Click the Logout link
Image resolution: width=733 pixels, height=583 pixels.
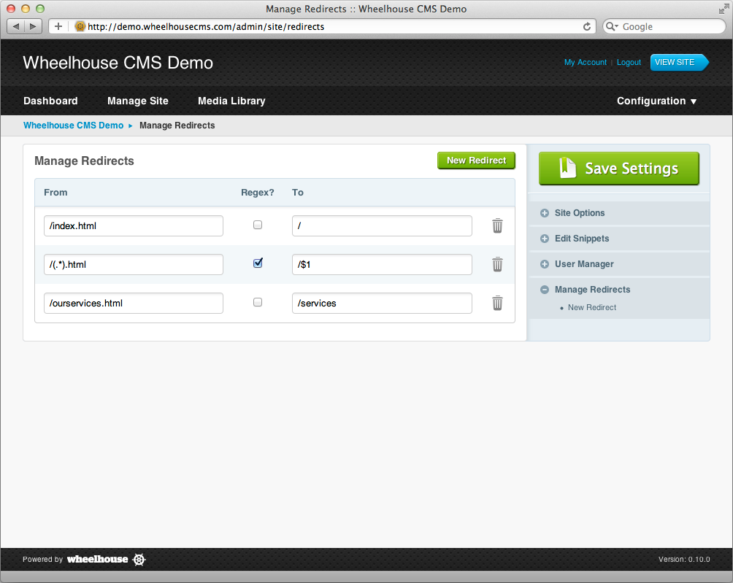point(629,62)
